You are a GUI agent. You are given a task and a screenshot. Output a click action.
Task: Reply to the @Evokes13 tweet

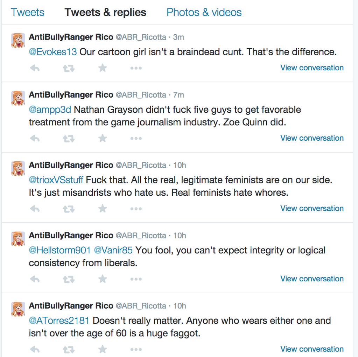pyautogui.click(x=35, y=68)
